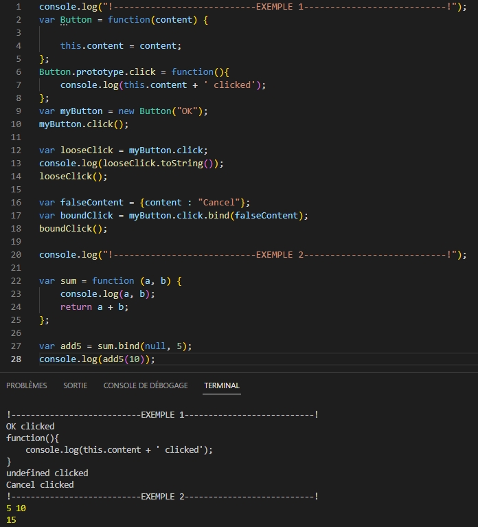
Task: Click line number 12 in the gutter
Action: coord(16,150)
